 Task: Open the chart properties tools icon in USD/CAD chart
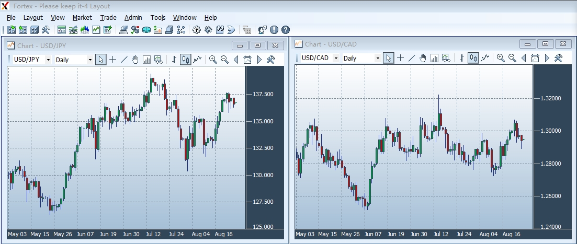coord(558,58)
